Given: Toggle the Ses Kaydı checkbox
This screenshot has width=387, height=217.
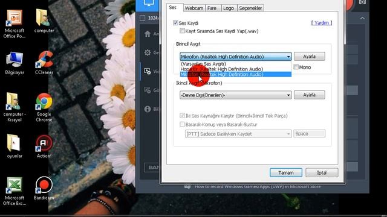Looking at the screenshot, I should [175, 23].
